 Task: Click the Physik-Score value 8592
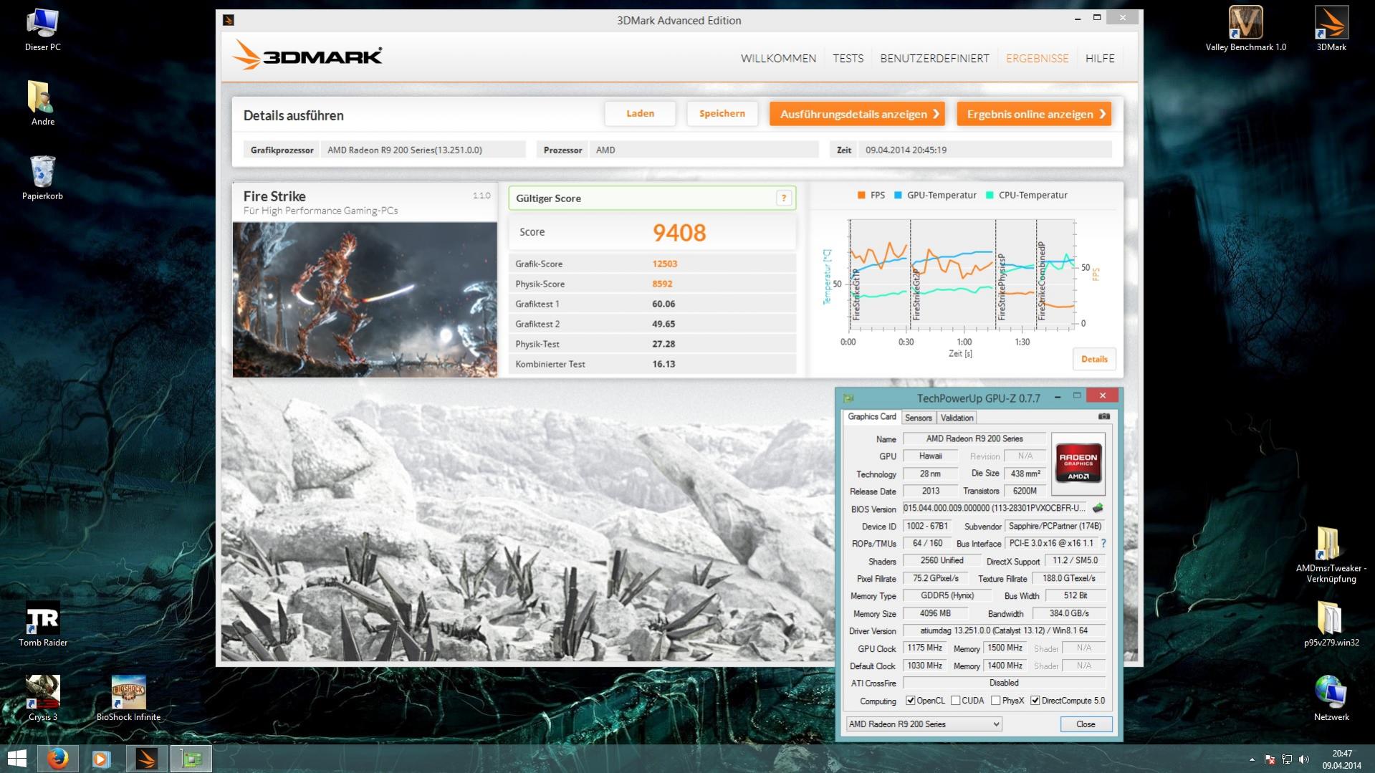[x=662, y=284]
